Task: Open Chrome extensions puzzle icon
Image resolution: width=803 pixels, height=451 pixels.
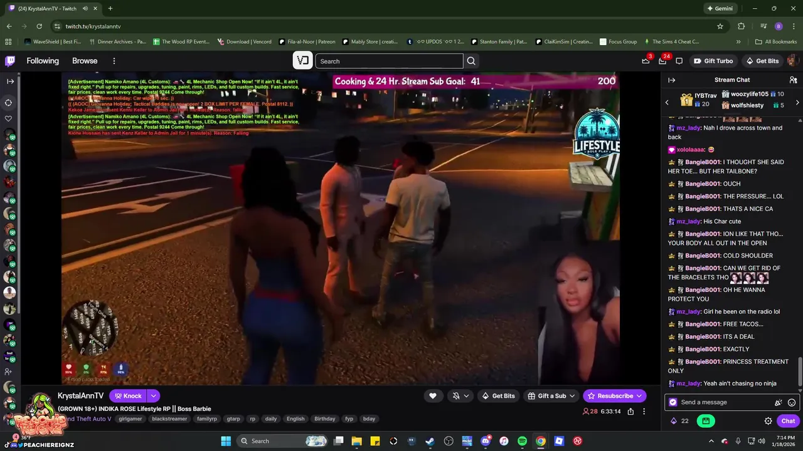Action: (x=741, y=26)
